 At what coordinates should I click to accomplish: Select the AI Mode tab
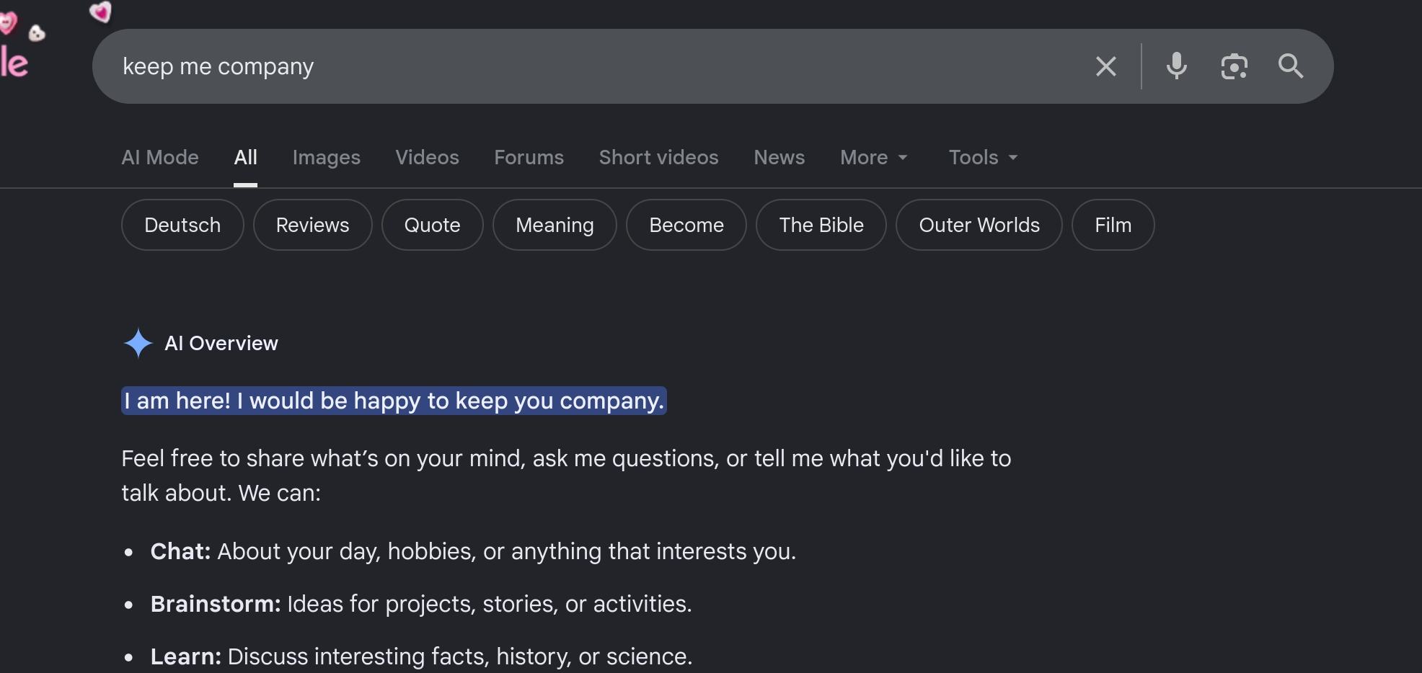coord(159,158)
